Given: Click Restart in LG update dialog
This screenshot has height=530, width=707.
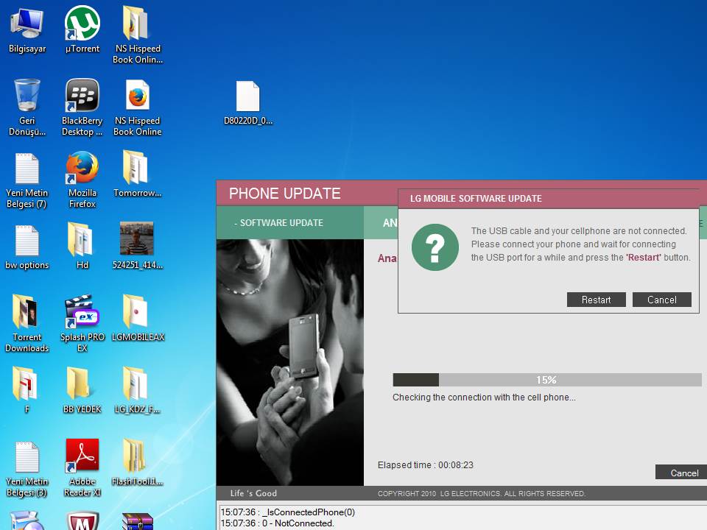Looking at the screenshot, I should tap(596, 300).
